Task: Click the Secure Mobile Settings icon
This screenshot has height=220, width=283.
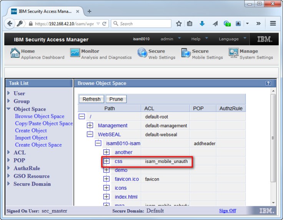Action: [x=186, y=53]
